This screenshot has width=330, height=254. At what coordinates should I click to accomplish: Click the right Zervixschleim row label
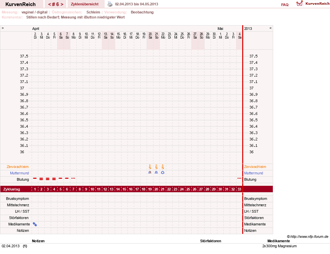coord(255,167)
